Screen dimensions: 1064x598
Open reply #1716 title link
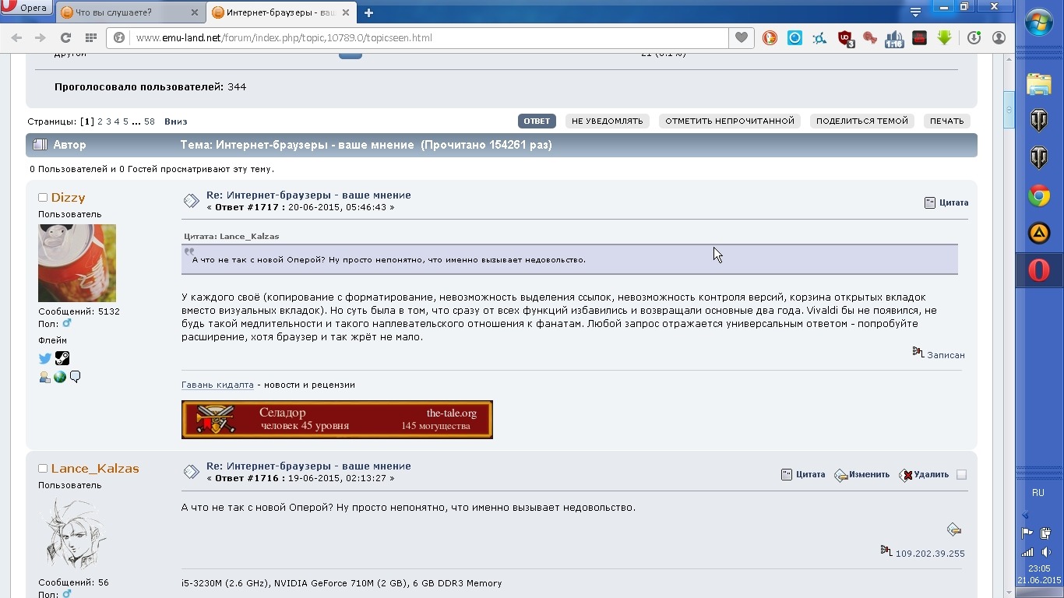(x=308, y=466)
